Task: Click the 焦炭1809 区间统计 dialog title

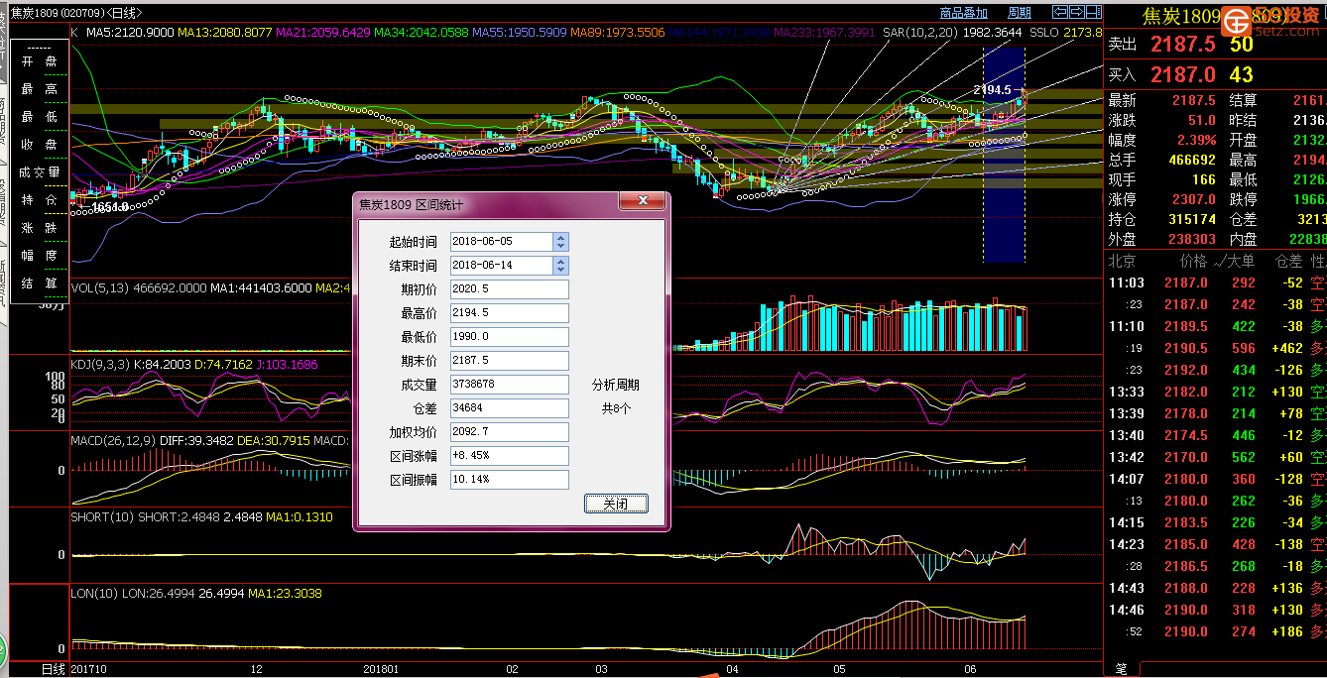Action: tap(411, 205)
